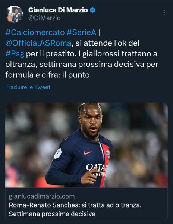
Task: Visit the @OfficialASRoma mention
Action: (38, 43)
